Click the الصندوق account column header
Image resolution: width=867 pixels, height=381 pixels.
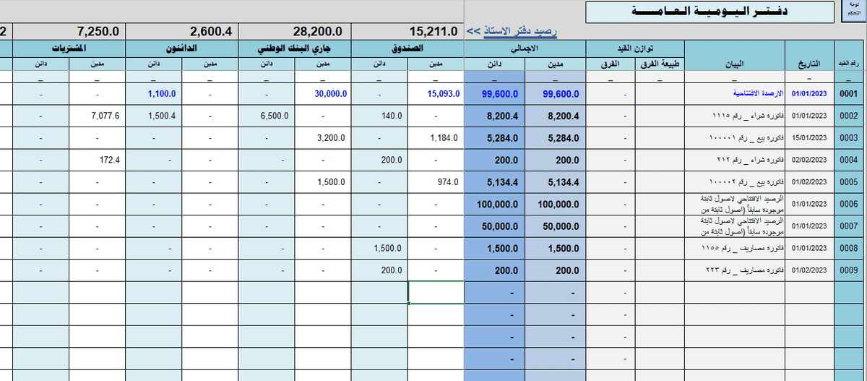coord(407,48)
